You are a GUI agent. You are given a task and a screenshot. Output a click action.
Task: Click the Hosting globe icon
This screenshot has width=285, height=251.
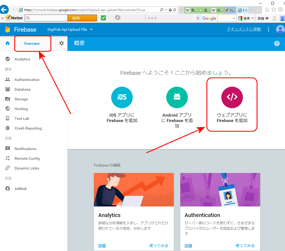8,108
